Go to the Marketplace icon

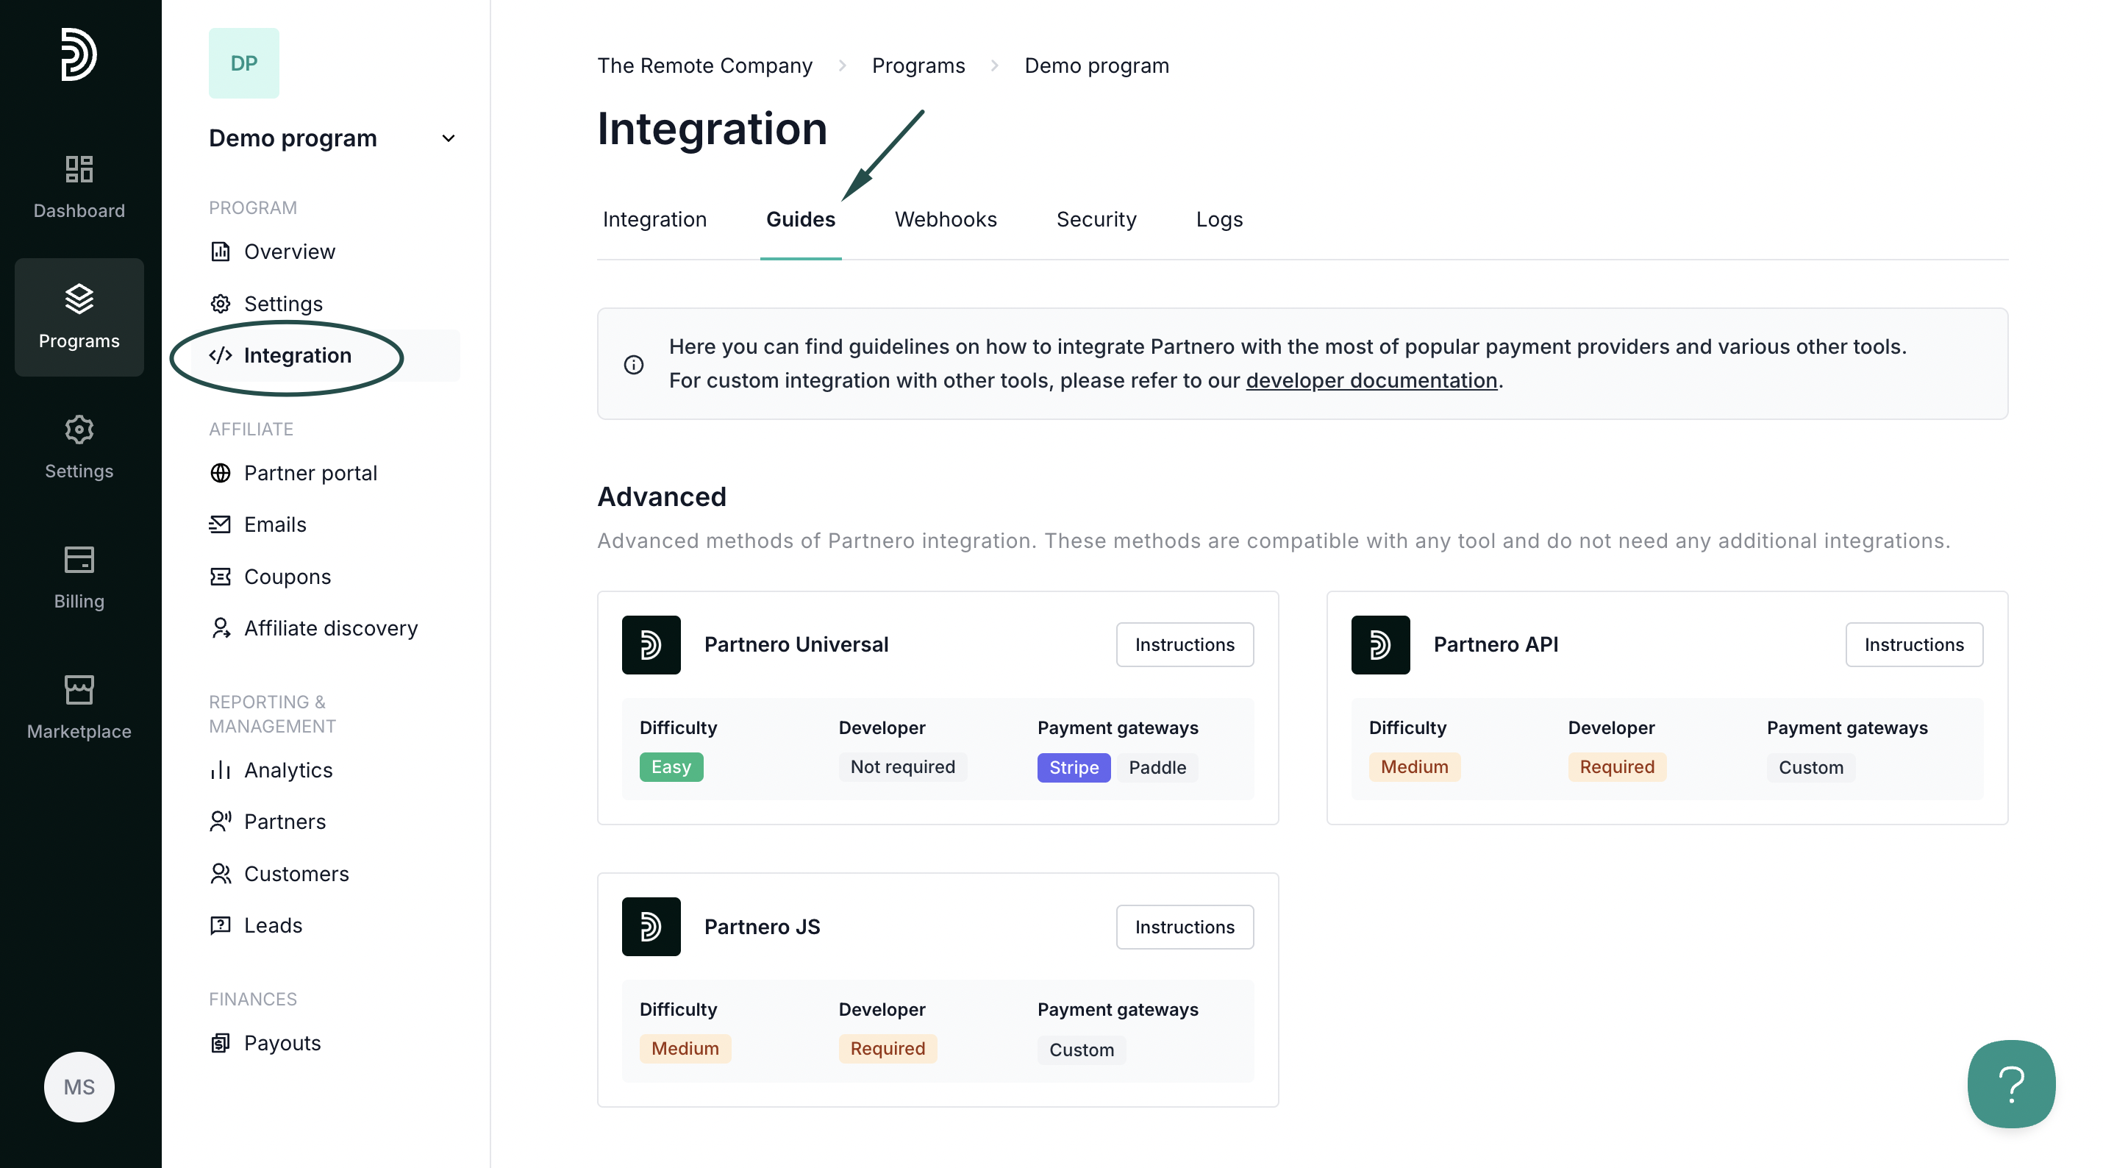(79, 708)
